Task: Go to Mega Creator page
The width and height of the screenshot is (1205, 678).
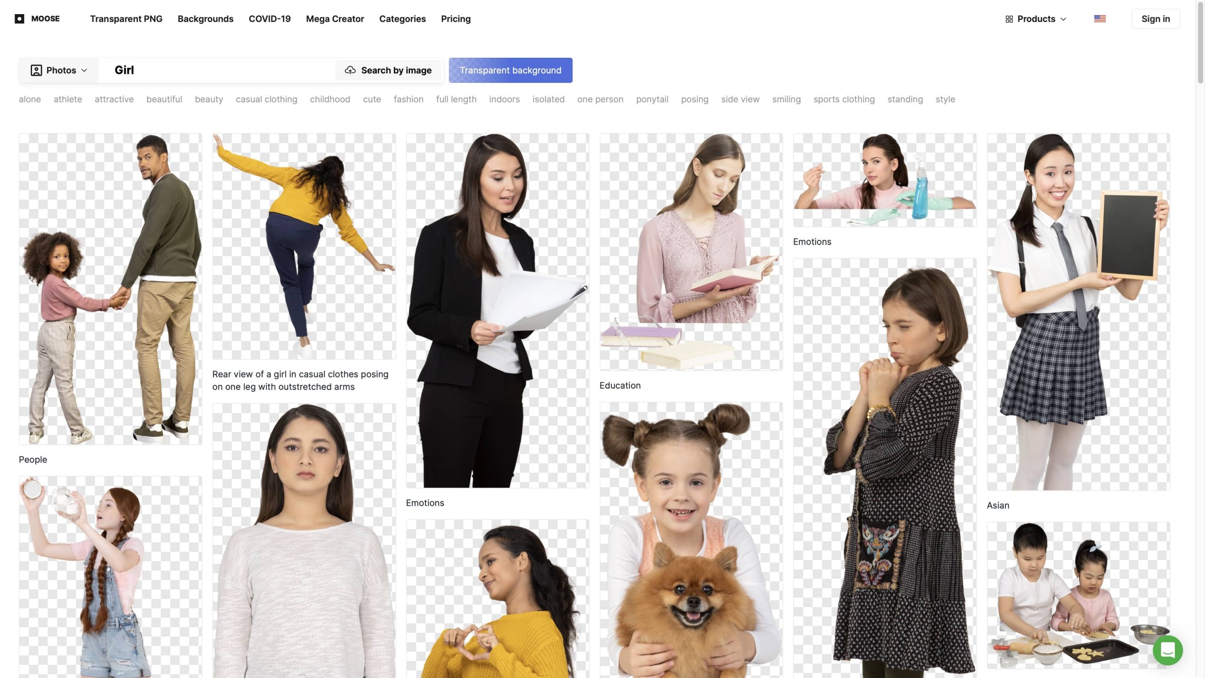Action: [335, 19]
